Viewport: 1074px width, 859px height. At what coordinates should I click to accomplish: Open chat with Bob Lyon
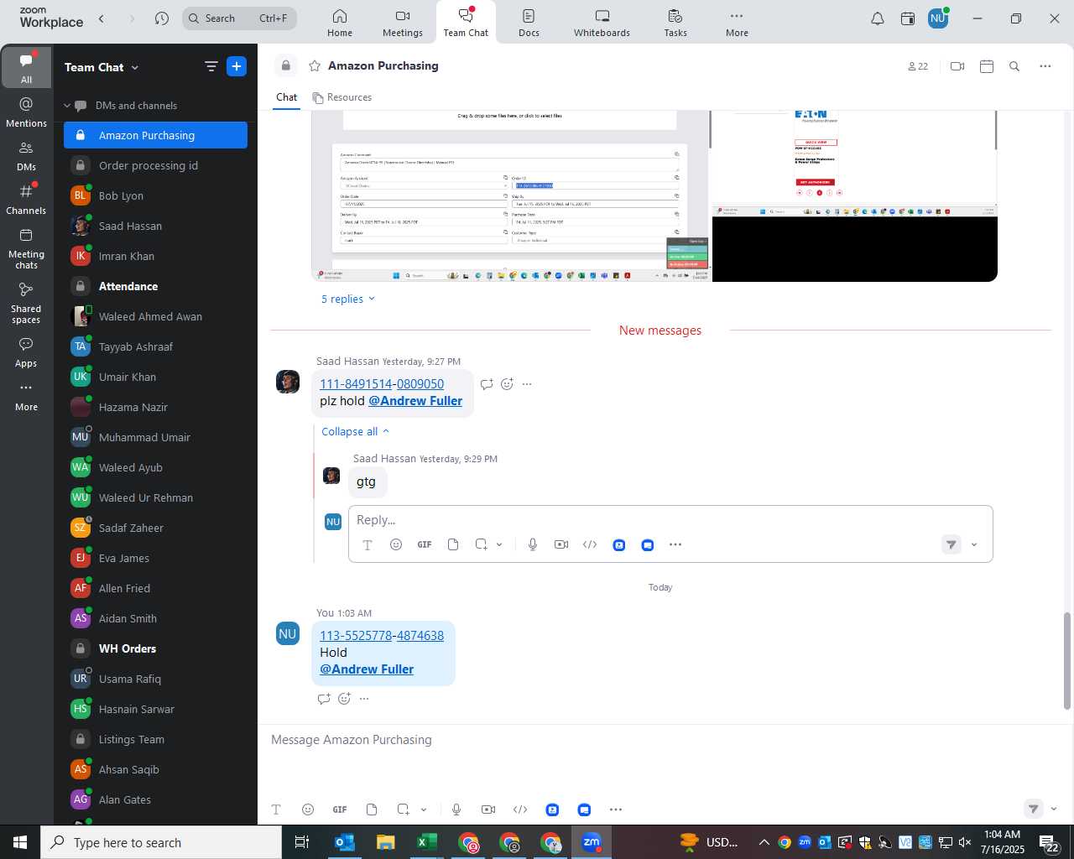[x=155, y=195]
